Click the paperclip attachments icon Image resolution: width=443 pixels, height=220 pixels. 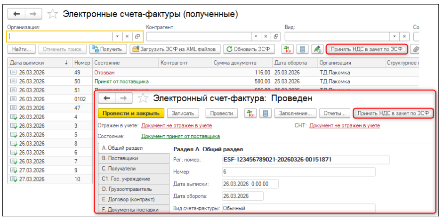pyautogui.click(x=416, y=49)
